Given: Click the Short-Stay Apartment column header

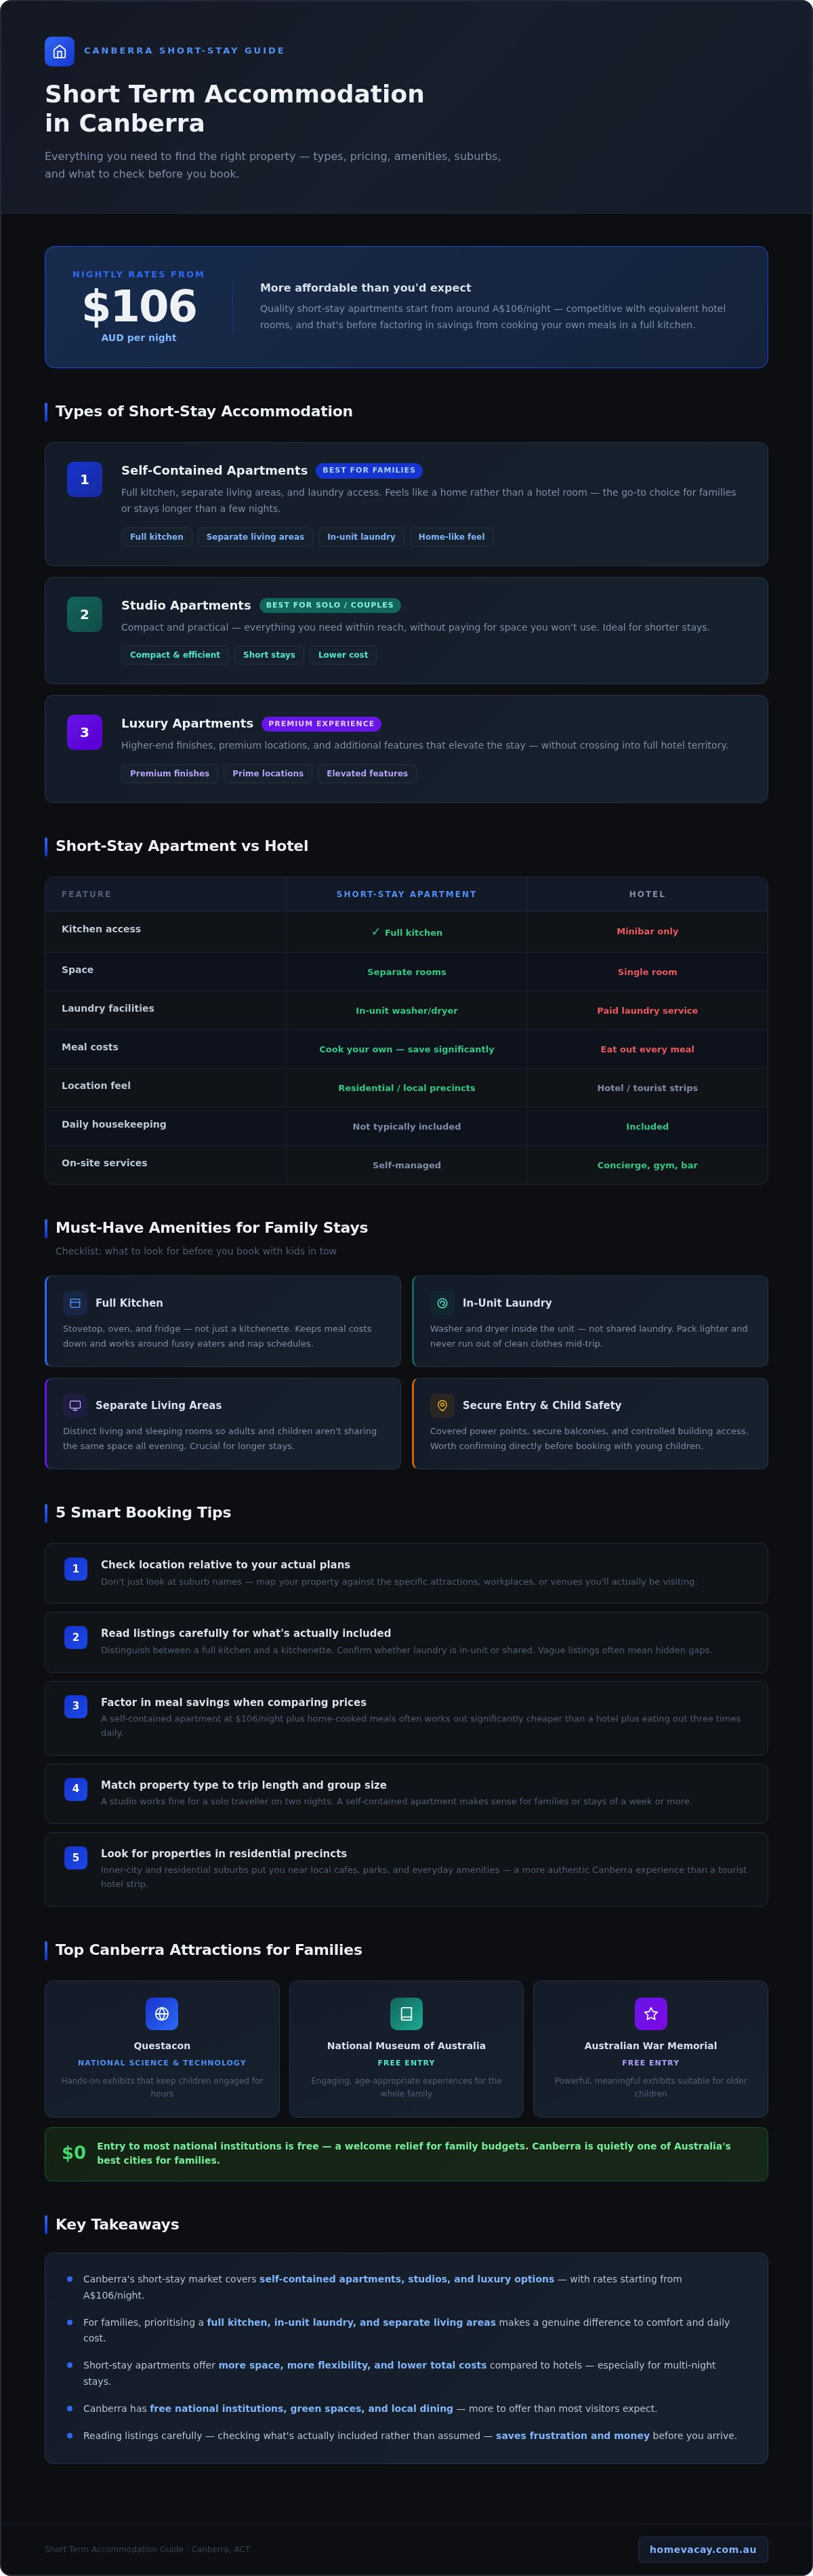Looking at the screenshot, I should pyautogui.click(x=406, y=894).
